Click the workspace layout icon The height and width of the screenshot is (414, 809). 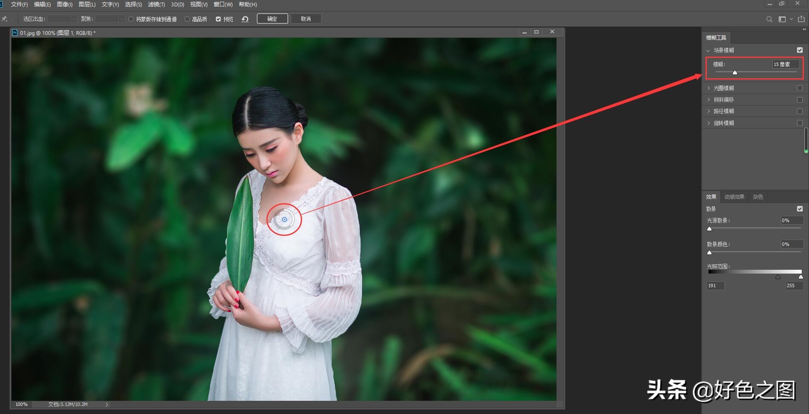tap(782, 19)
